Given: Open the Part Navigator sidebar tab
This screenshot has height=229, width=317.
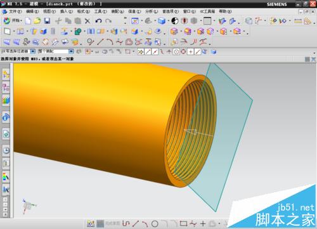Looking at the screenshot, I should pos(6,100).
